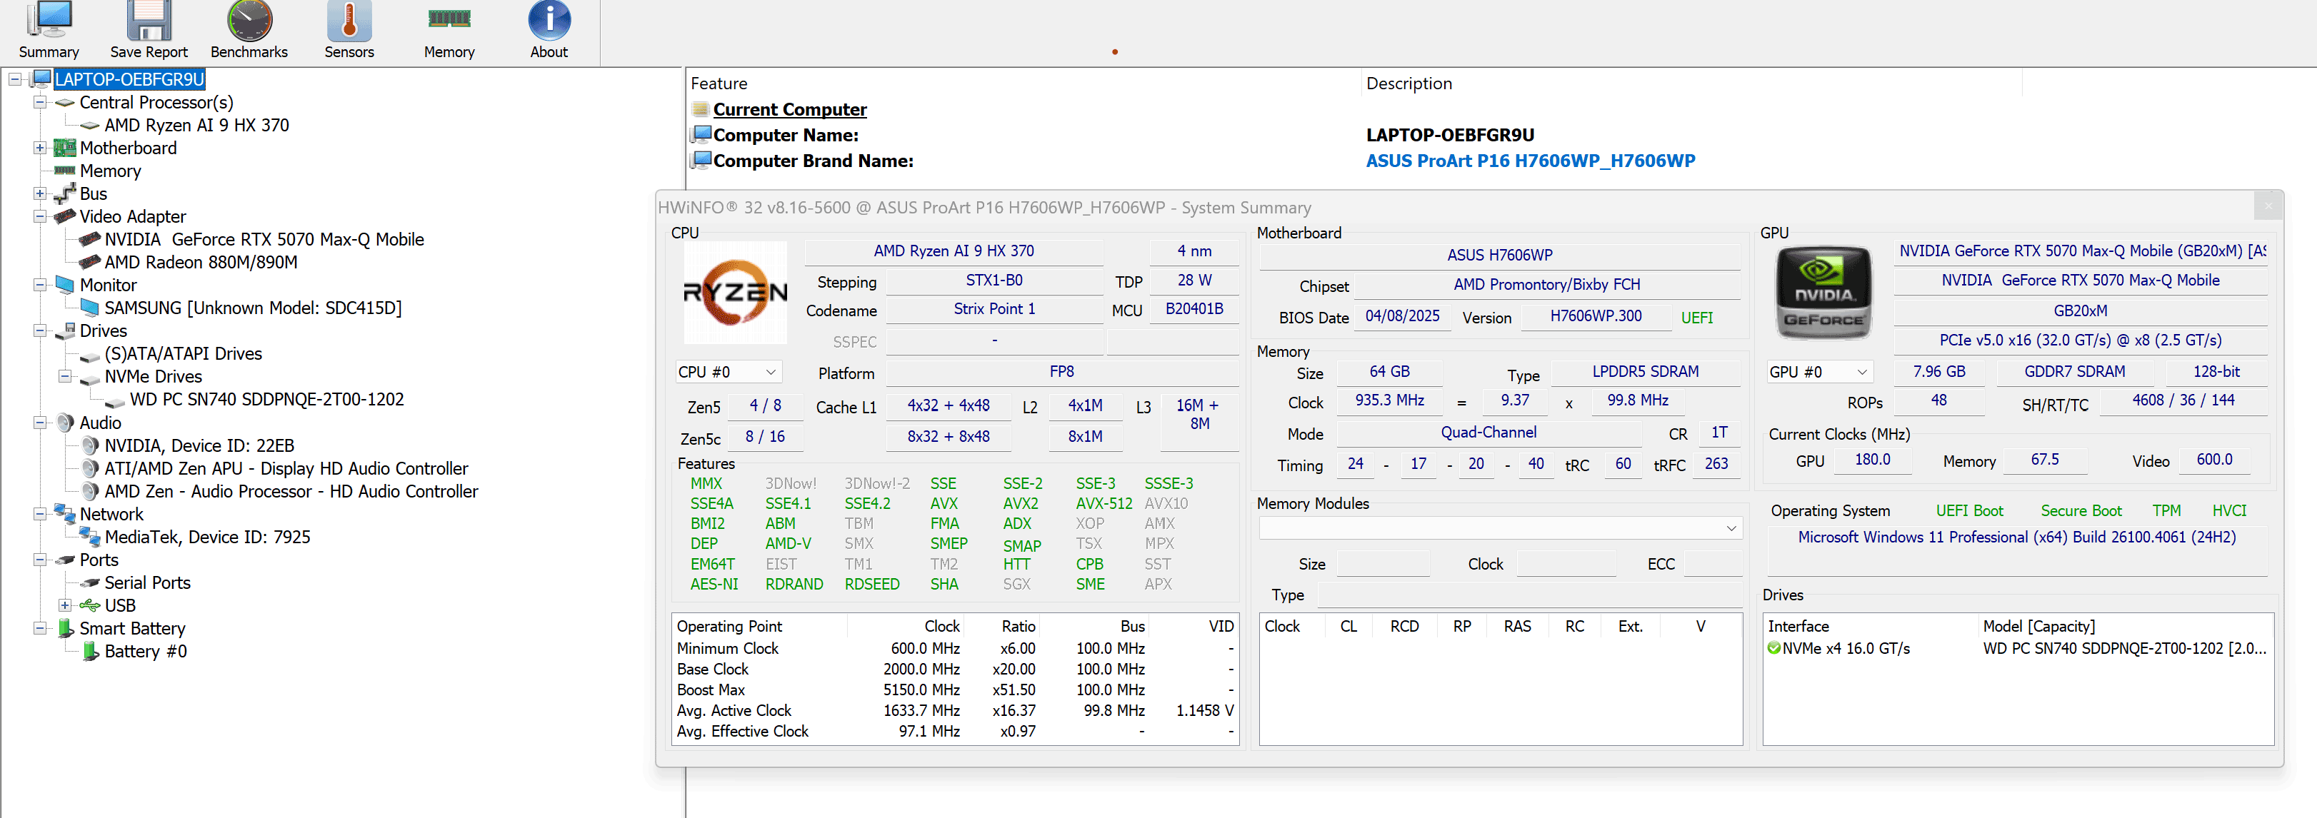
Task: Open the About info icon
Action: tap(549, 20)
